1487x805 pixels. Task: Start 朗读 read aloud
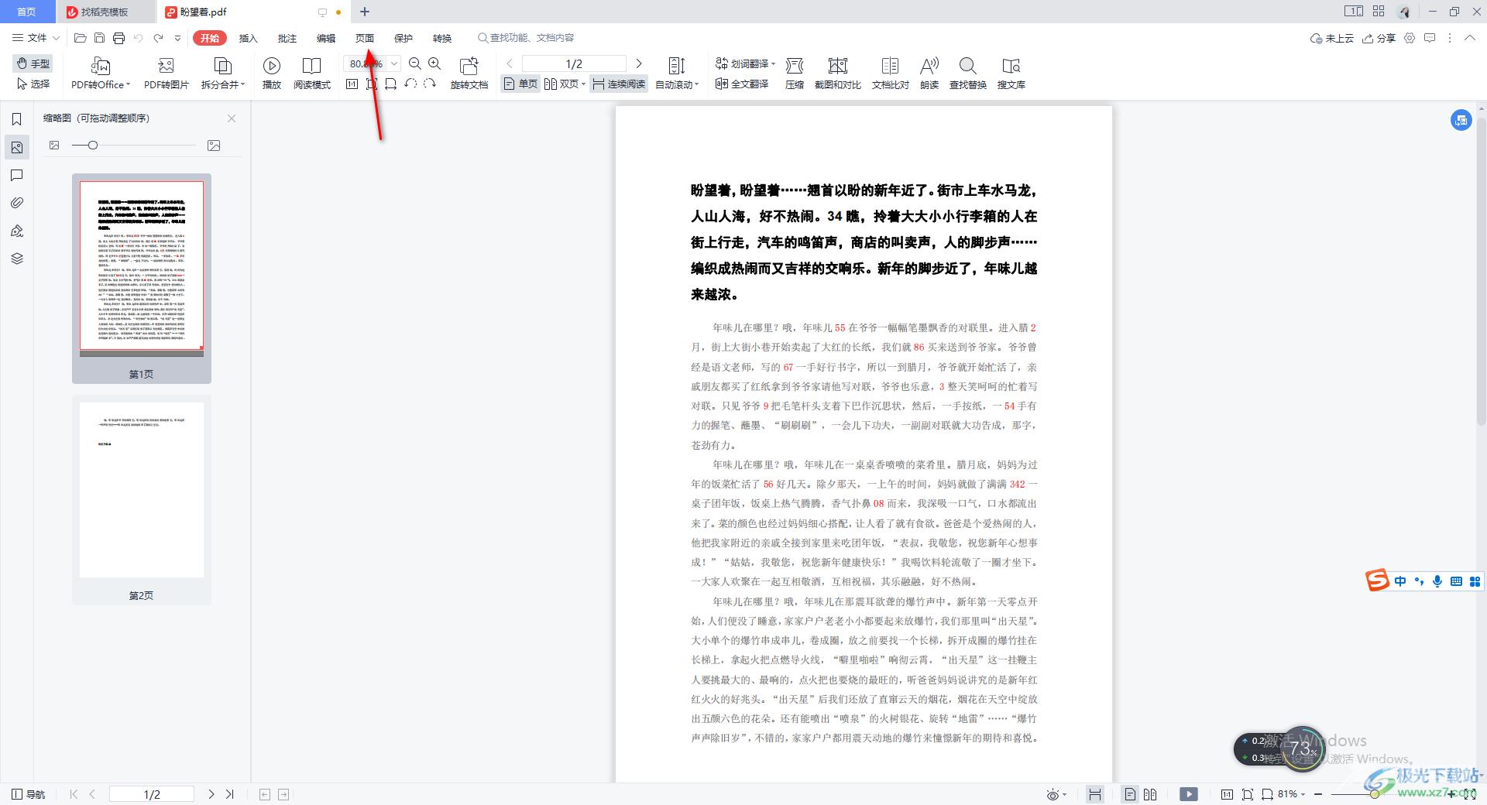pos(929,74)
